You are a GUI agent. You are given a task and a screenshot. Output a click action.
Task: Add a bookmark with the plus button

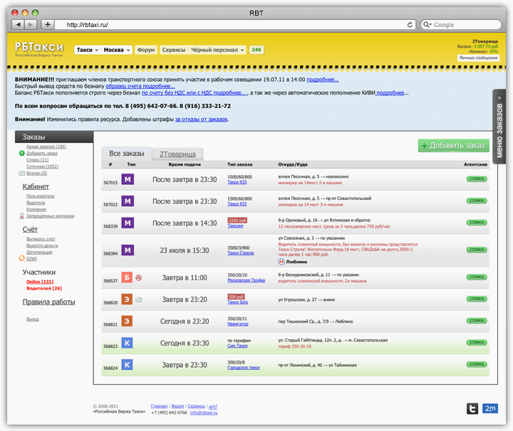coord(48,24)
